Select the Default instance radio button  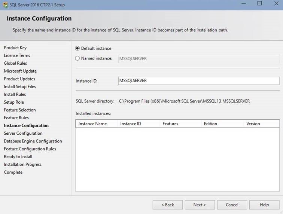[x=77, y=48]
